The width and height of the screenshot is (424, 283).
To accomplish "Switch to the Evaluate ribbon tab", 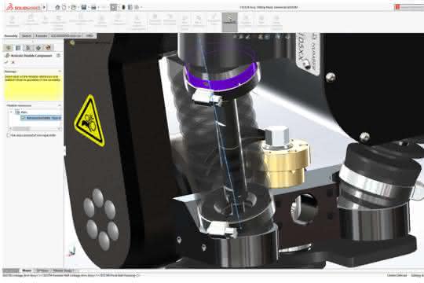I will pos(42,35).
